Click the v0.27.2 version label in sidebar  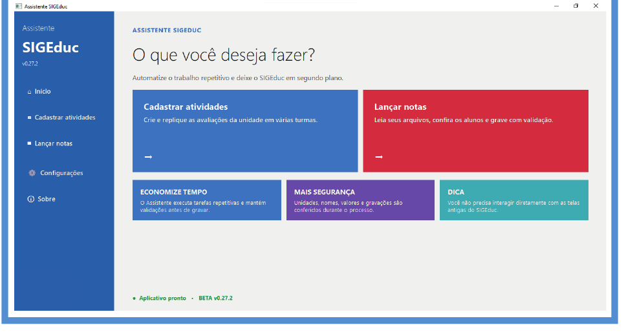30,64
